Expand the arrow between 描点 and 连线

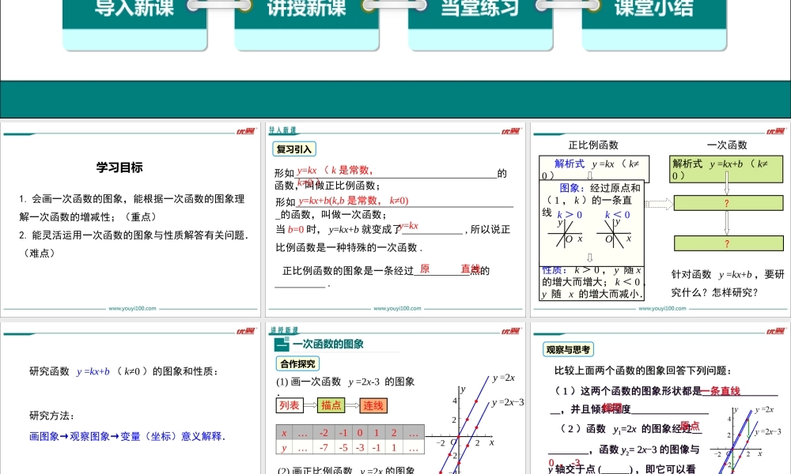click(x=351, y=404)
